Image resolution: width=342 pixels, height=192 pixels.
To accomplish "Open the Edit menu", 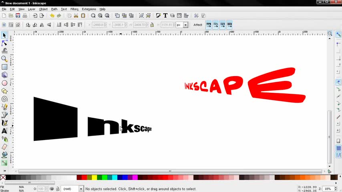I will 12,9.
